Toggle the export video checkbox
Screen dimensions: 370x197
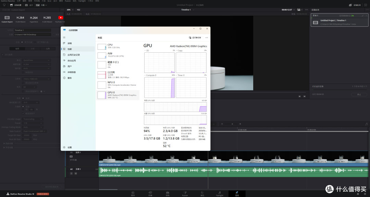[x=2, y=54]
